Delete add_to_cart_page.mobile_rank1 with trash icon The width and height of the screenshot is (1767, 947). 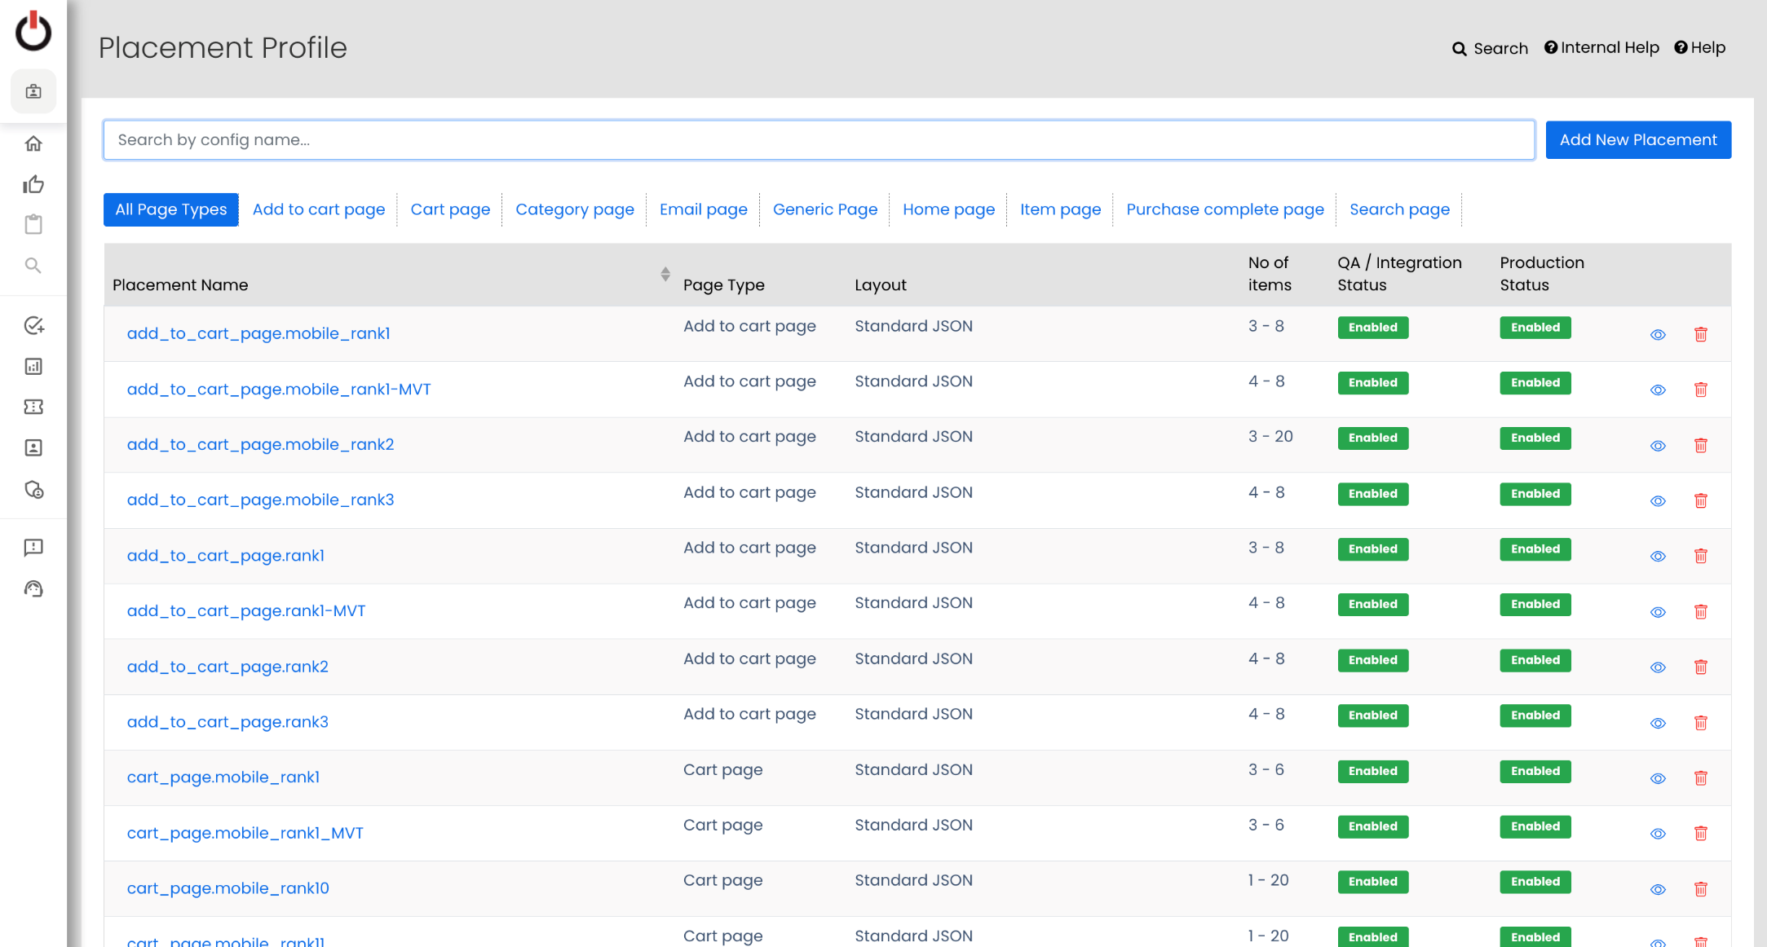coord(1701,334)
